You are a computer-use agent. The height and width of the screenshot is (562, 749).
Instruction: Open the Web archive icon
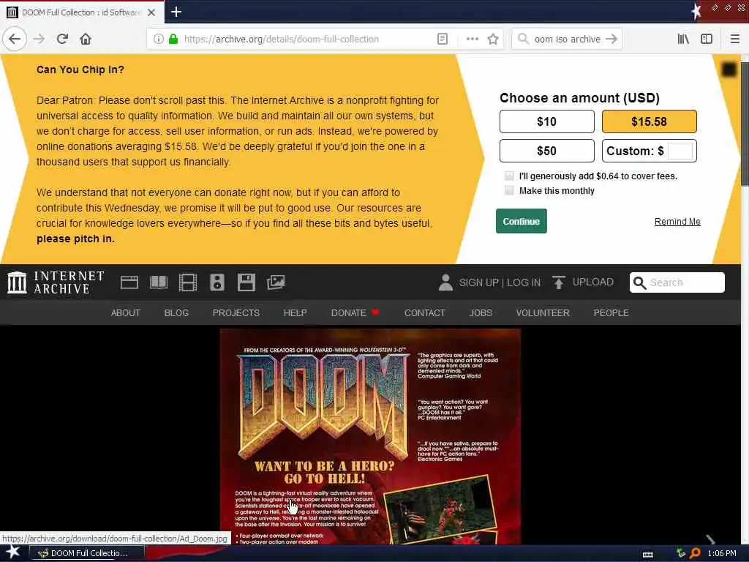(129, 282)
